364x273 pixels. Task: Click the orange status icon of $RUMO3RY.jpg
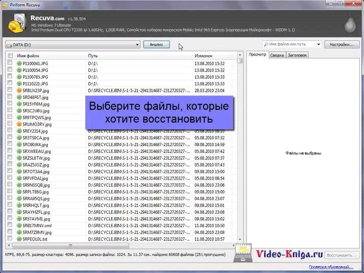(19, 124)
